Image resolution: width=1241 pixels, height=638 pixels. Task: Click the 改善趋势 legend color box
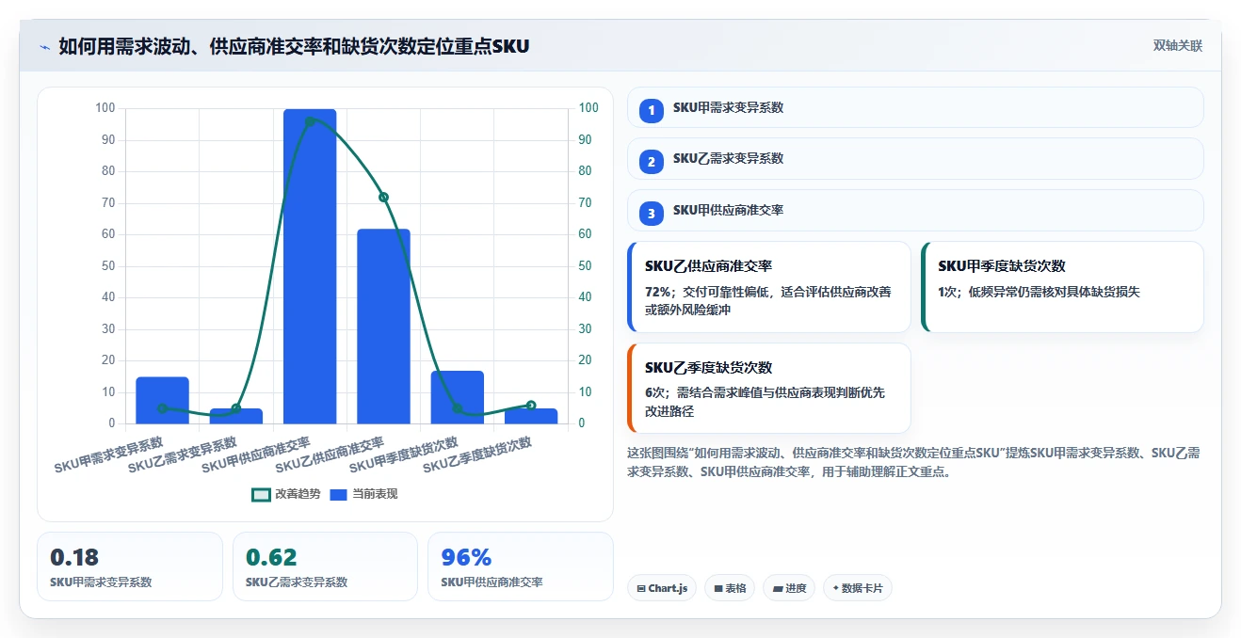262,494
